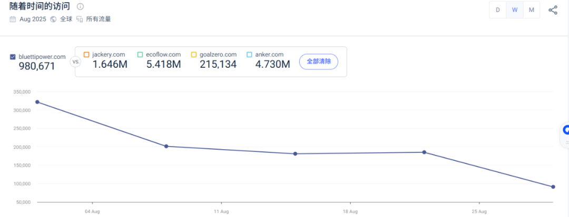Click the share icon at top right
The width and height of the screenshot is (569, 217).
coord(553,10)
